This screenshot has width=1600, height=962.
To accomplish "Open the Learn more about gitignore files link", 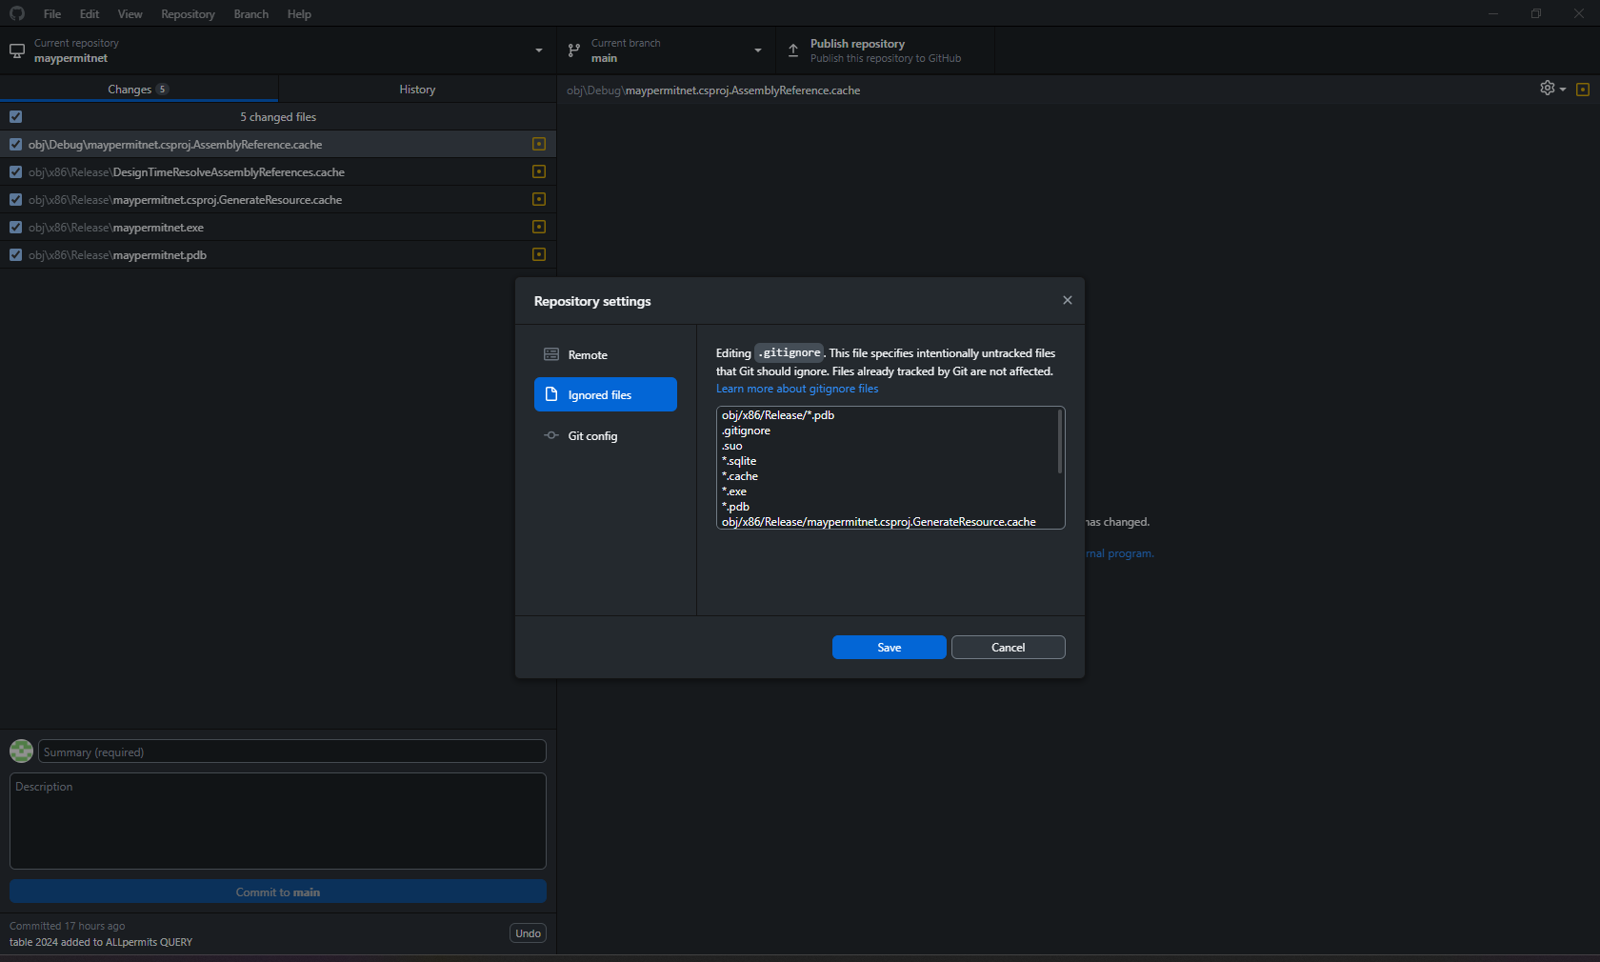I will (x=797, y=389).
